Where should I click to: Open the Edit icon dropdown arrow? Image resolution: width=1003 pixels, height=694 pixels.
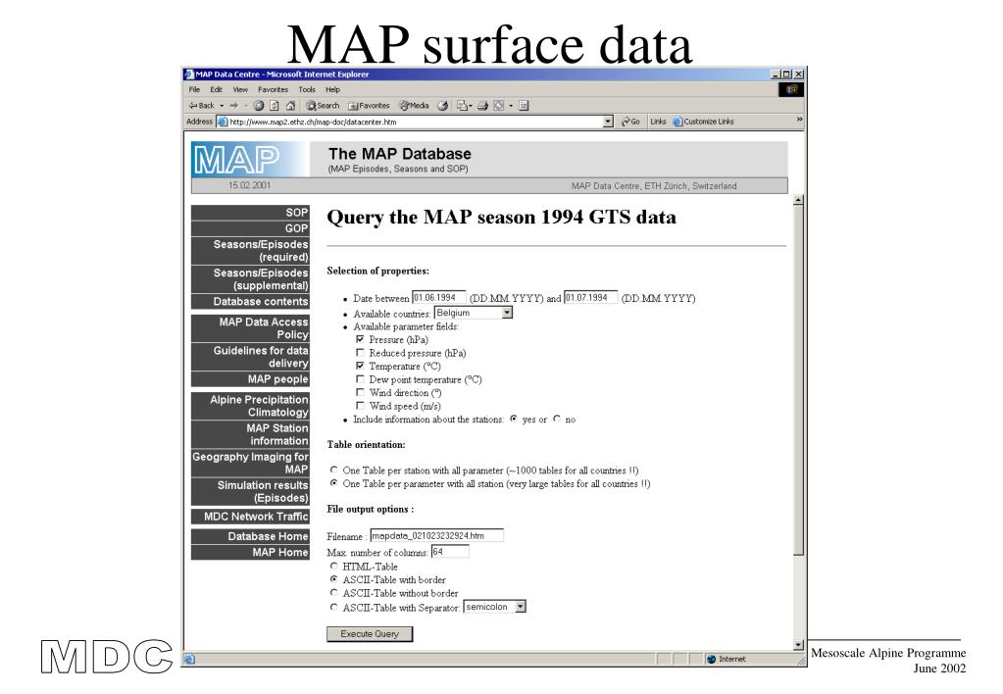pyautogui.click(x=511, y=106)
